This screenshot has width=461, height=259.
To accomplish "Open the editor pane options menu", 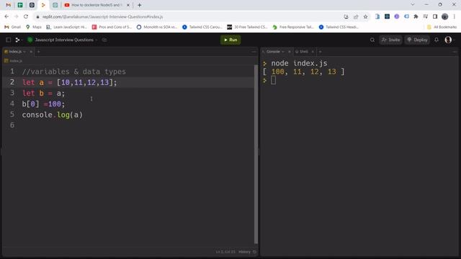I will (254, 52).
